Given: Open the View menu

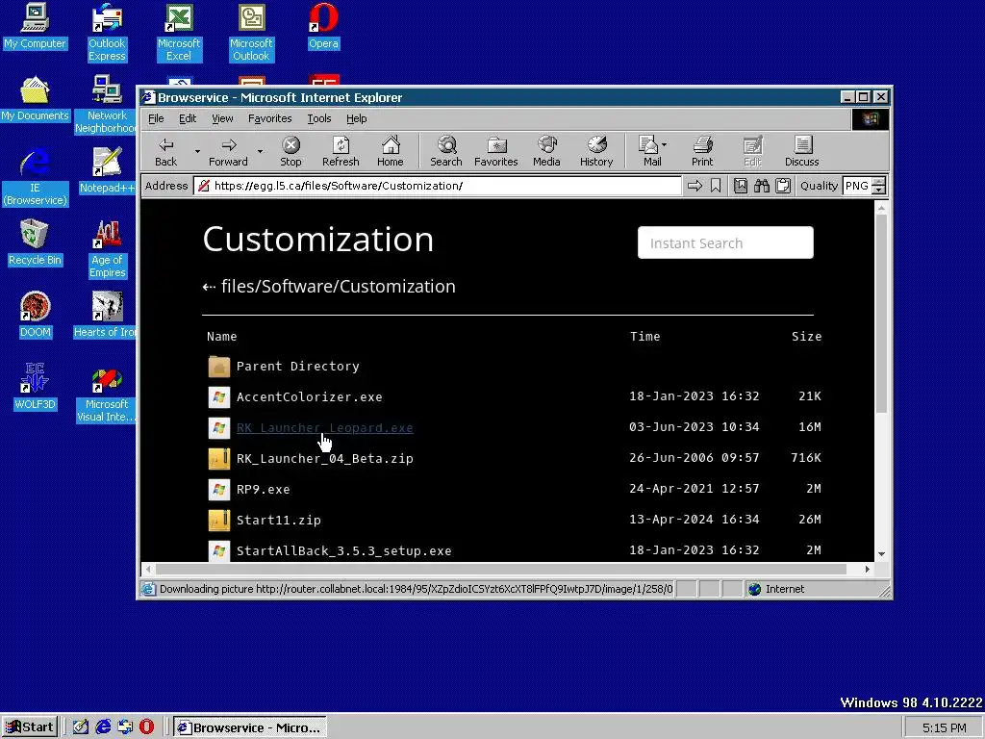Looking at the screenshot, I should point(222,118).
